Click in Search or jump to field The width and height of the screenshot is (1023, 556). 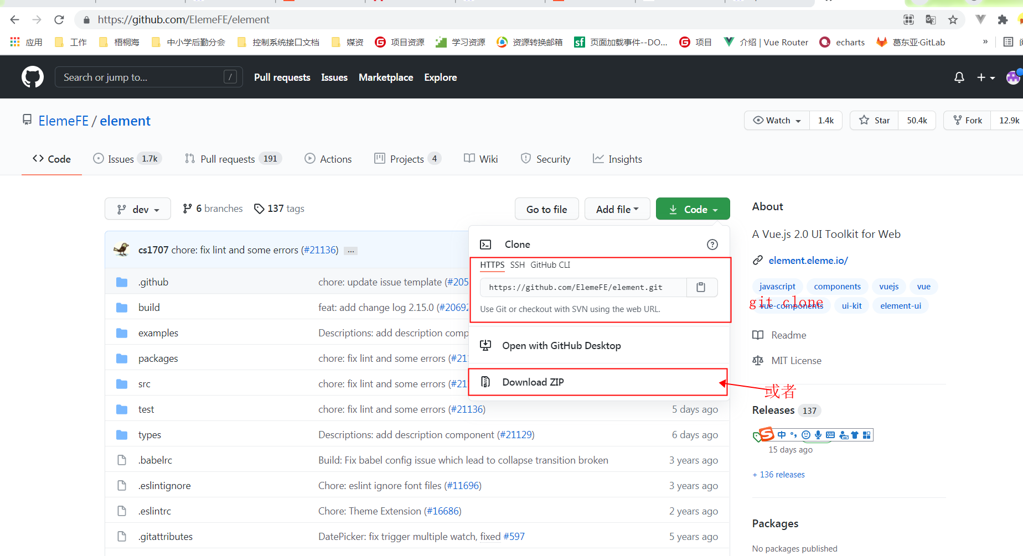tap(148, 77)
